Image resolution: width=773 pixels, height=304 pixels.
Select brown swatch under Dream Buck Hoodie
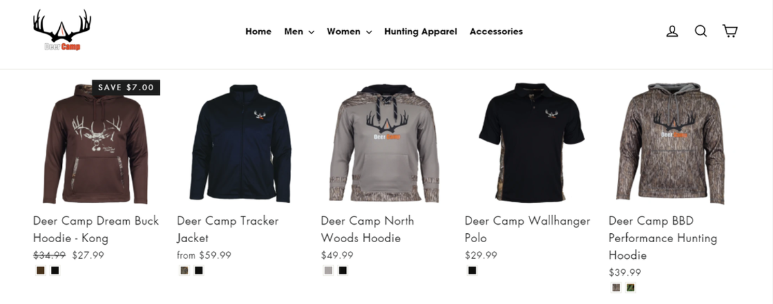point(41,271)
